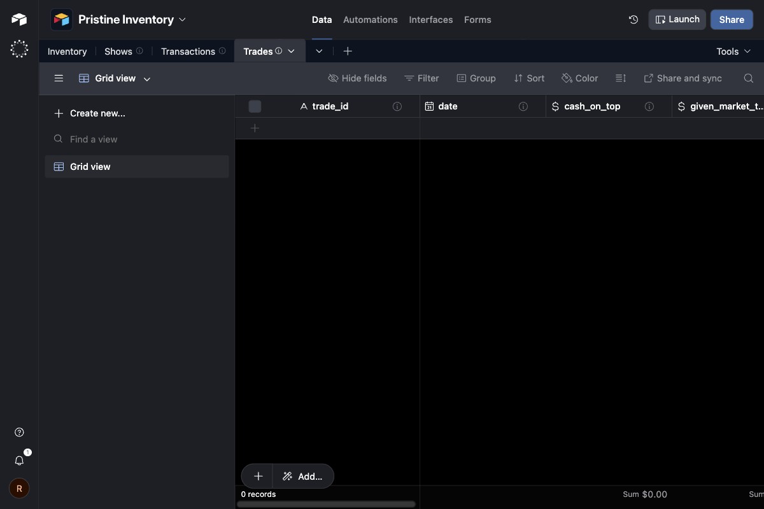Screen dimensions: 764x509
Task: Open the Automations tab
Action: click(370, 20)
